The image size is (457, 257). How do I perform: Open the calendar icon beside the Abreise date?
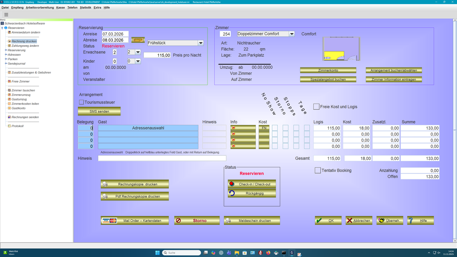click(x=138, y=40)
